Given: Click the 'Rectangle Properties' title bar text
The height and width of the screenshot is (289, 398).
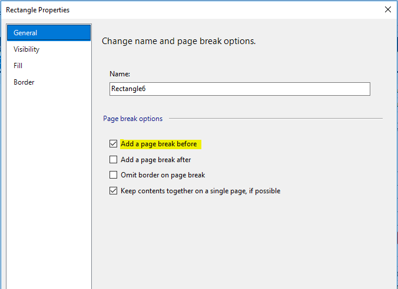Looking at the screenshot, I should (38, 9).
